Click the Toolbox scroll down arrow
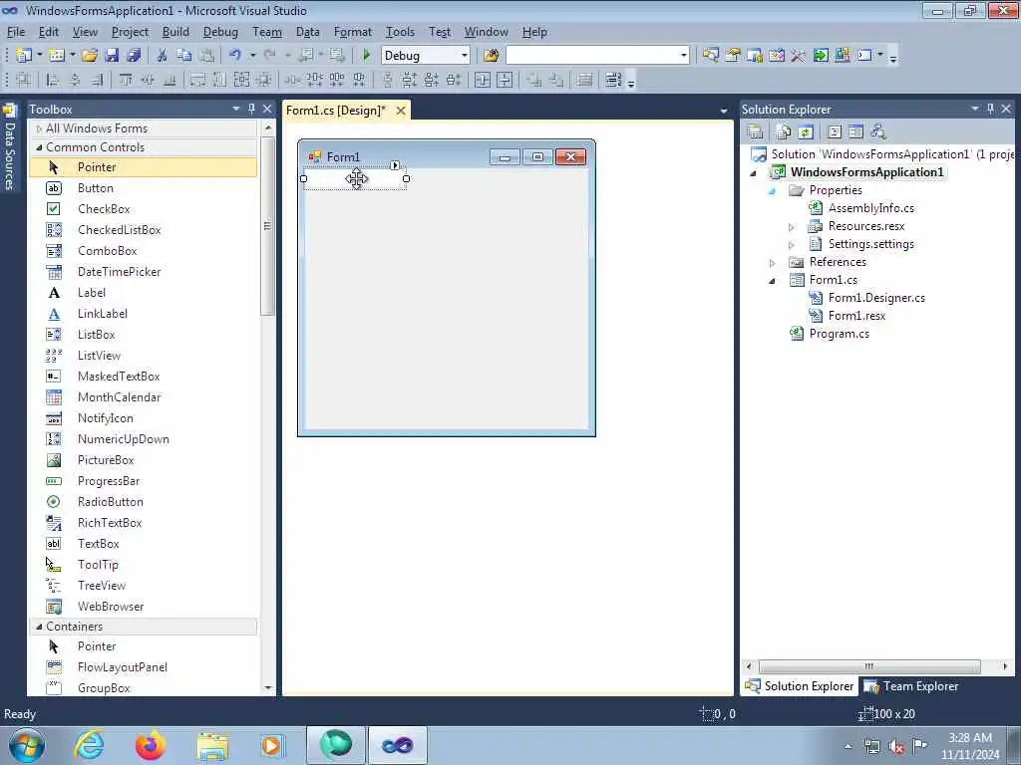The height and width of the screenshot is (765, 1021). [267, 687]
